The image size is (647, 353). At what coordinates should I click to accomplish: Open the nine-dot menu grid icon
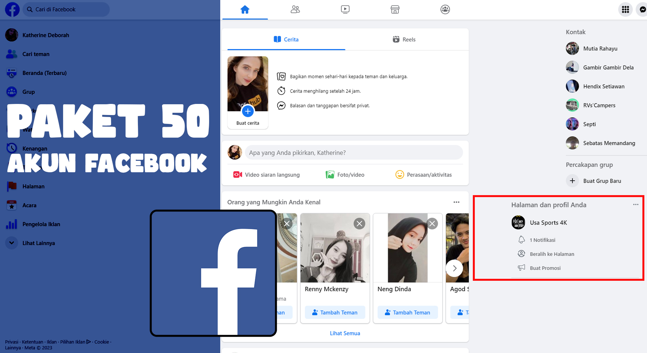(x=625, y=9)
